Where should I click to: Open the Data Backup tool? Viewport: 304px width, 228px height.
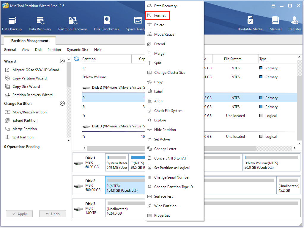(x=12, y=24)
